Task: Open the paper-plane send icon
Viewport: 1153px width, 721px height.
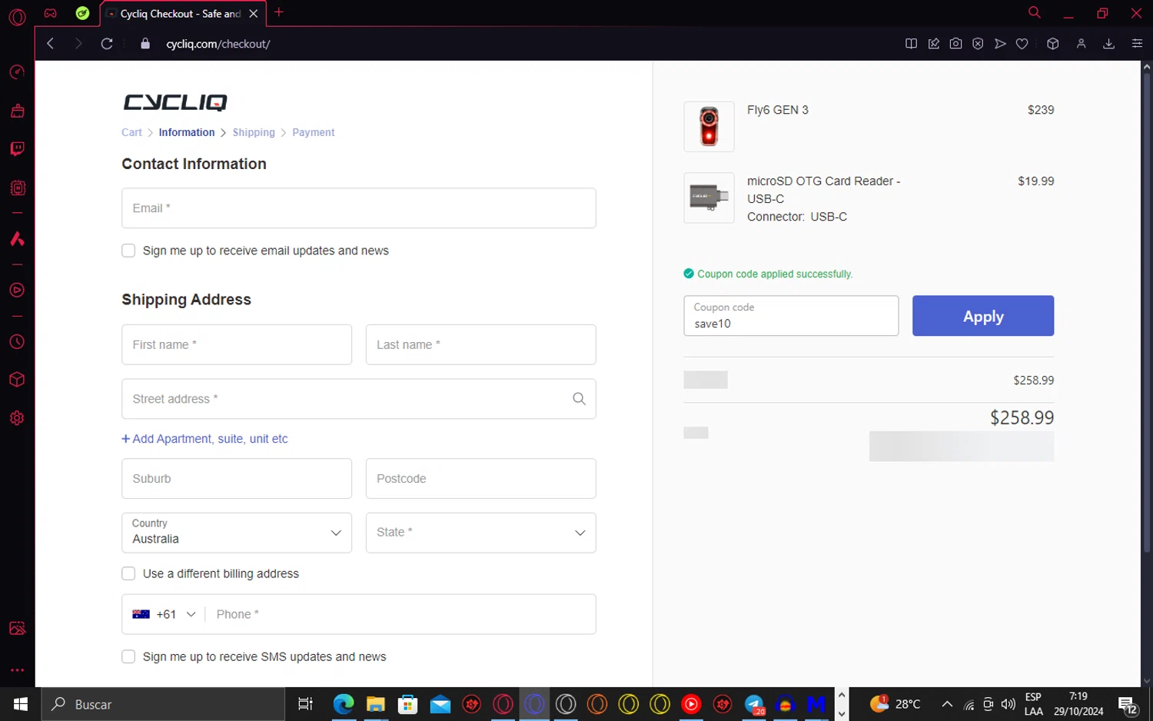Action: pyautogui.click(x=1000, y=44)
